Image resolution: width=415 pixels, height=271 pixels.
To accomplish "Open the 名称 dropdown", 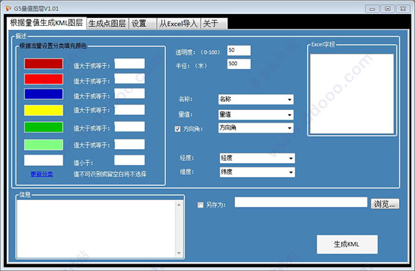I will point(256,100).
